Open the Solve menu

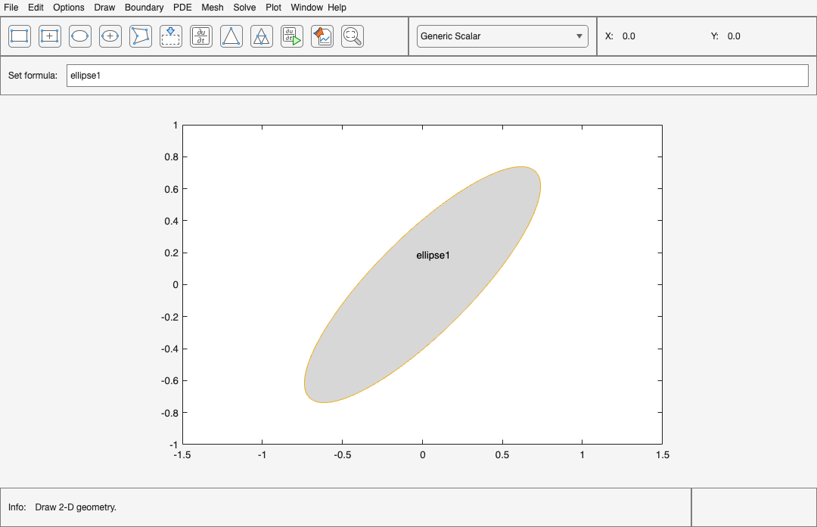pyautogui.click(x=244, y=8)
